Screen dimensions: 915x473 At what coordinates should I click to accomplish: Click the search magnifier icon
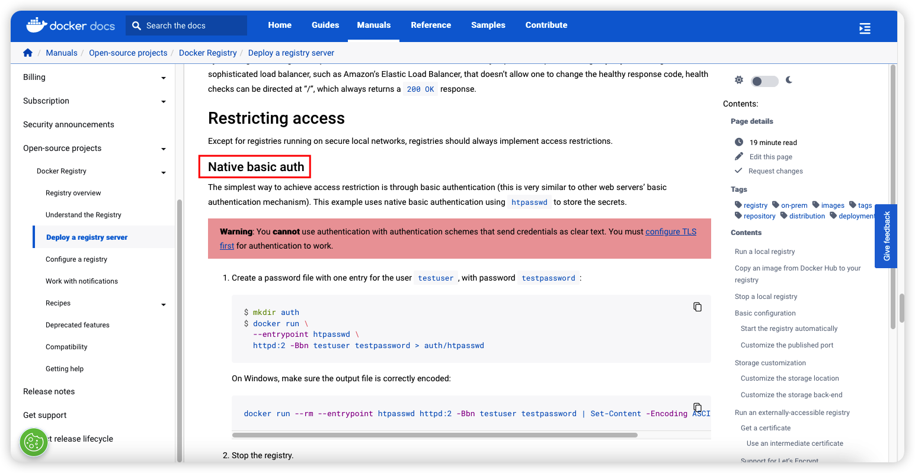[137, 25]
